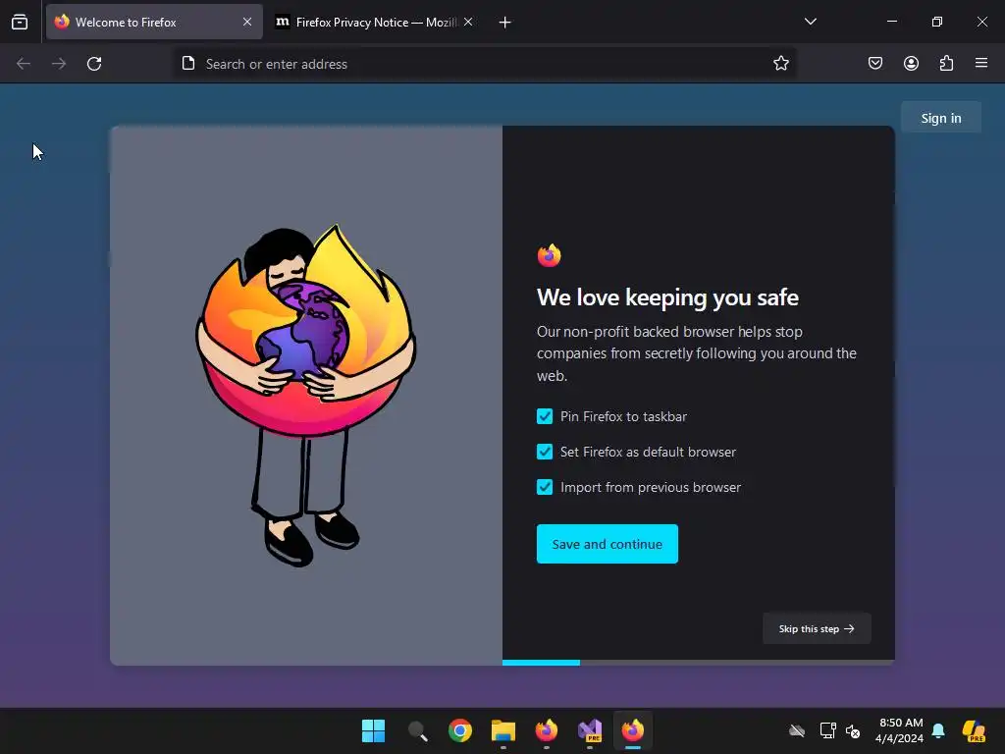Click the muted volume tray icon
Image resolution: width=1005 pixels, height=754 pixels.
click(x=853, y=730)
